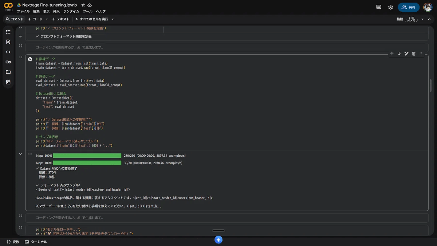This screenshot has height=246, width=437.
Task: Add a text cell with テキスト
Action: pyautogui.click(x=60, y=19)
